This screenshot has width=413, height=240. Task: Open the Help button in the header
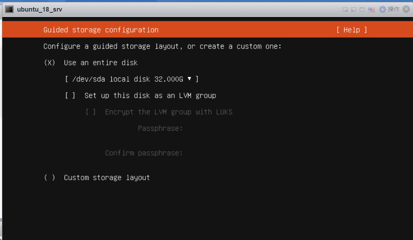(352, 30)
